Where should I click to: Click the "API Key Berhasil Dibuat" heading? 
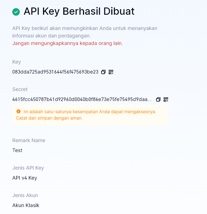click(x=79, y=11)
